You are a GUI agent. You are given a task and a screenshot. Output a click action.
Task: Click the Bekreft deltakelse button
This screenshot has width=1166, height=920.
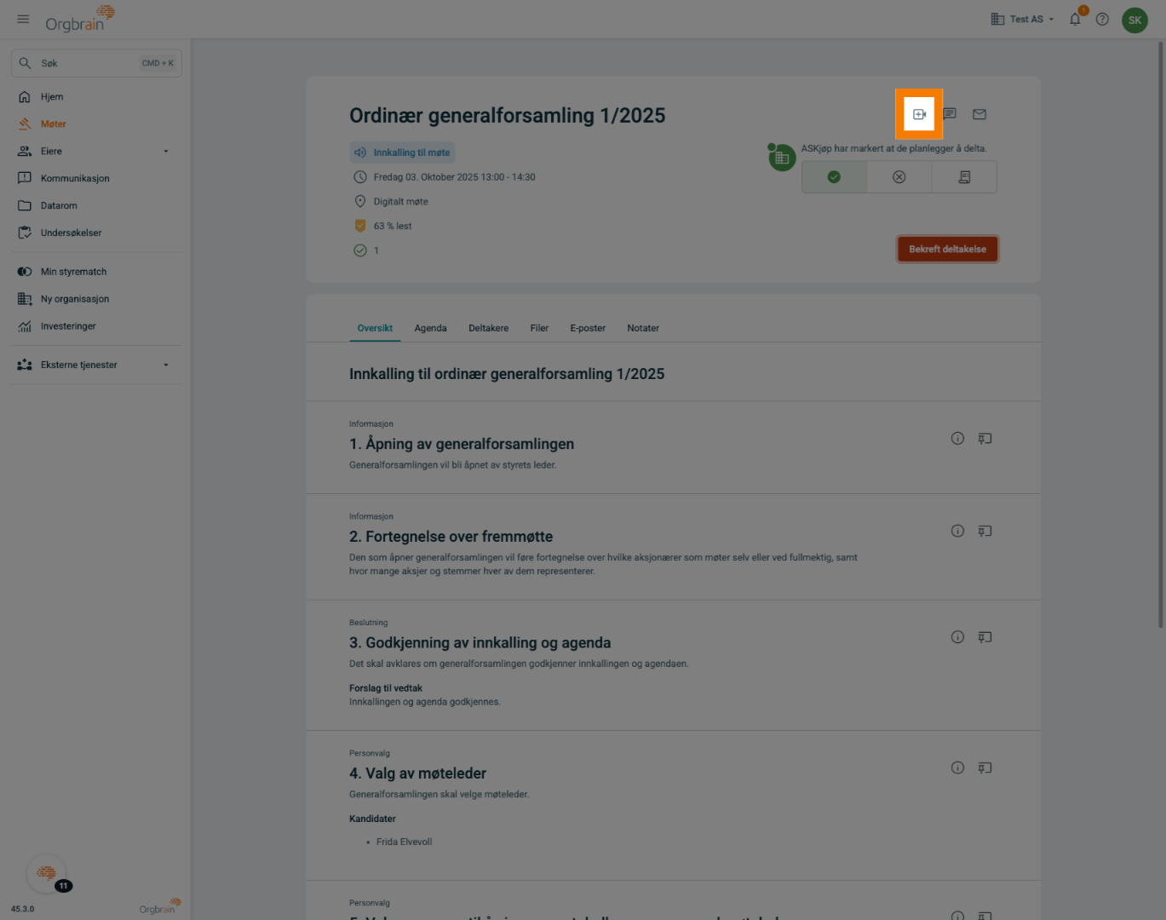pyautogui.click(x=947, y=250)
